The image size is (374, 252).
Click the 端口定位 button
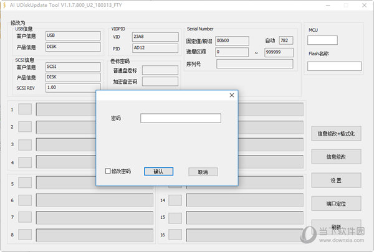(x=336, y=203)
